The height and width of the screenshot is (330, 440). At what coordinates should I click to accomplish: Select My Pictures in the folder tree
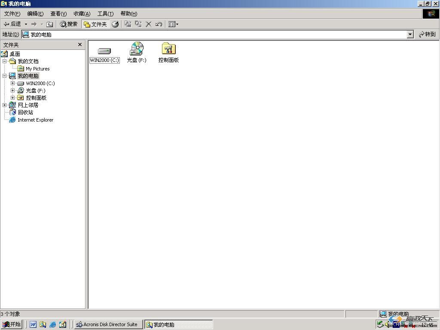click(x=38, y=69)
